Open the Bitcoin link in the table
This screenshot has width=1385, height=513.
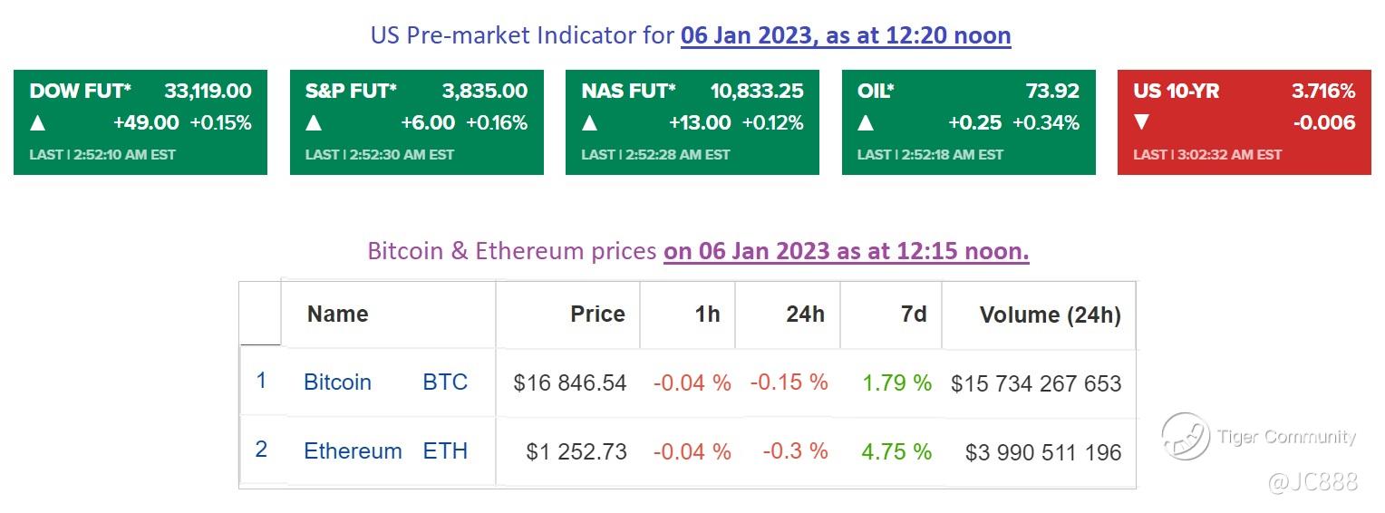337,382
